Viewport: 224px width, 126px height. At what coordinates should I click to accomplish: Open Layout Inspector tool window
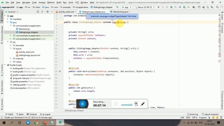[210, 114]
